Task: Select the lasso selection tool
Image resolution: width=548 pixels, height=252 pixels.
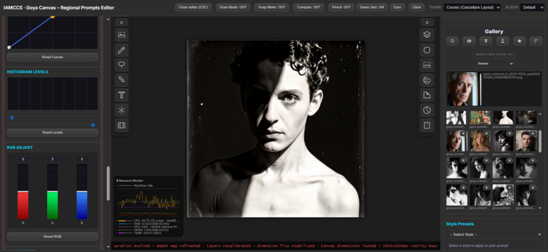Action: (121, 65)
